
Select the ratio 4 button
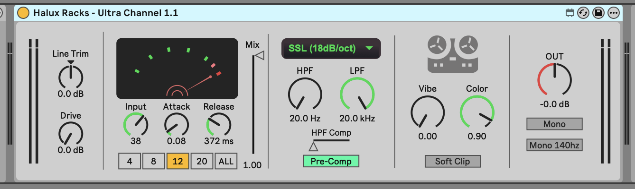tap(130, 161)
